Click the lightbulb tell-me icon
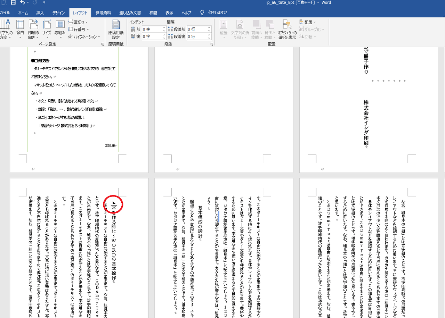The width and height of the screenshot is (445, 318). click(202, 12)
